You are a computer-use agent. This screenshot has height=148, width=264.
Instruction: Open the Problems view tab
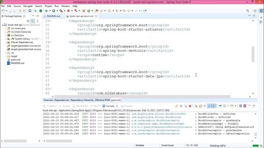[50, 106]
